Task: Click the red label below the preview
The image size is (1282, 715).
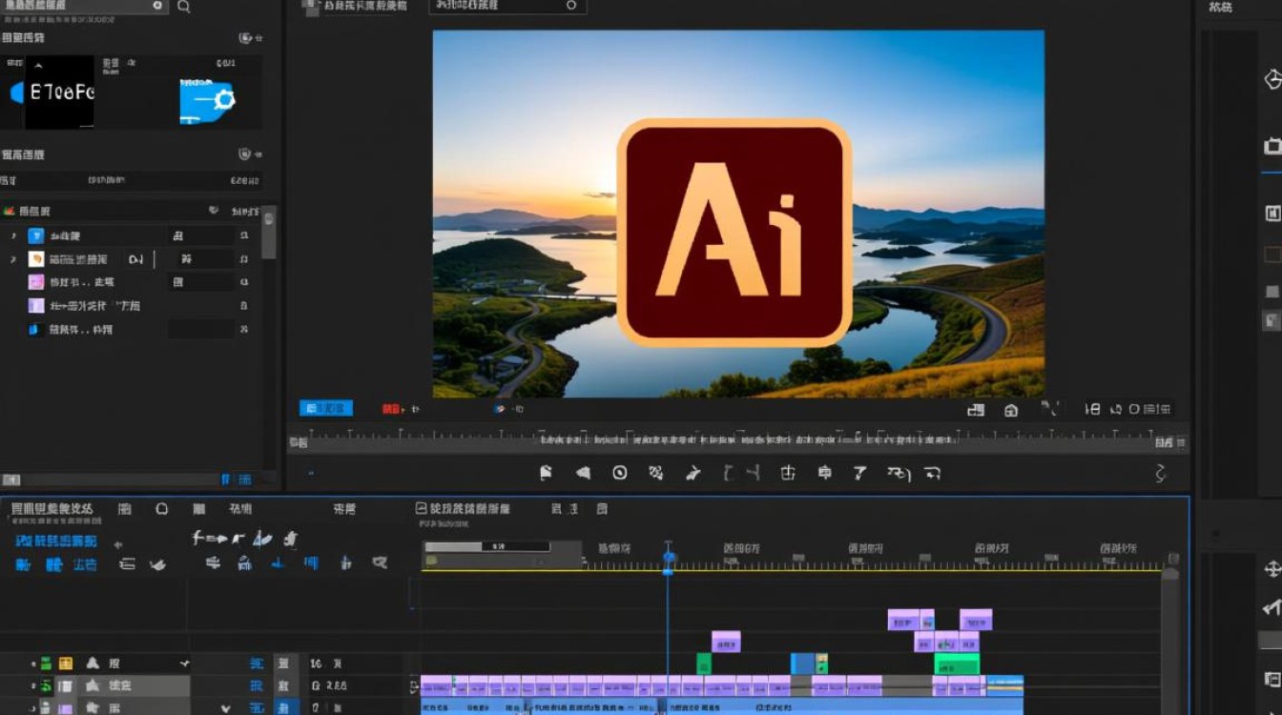Action: (392, 409)
